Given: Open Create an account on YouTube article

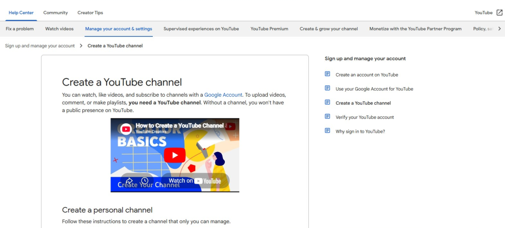Looking at the screenshot, I should point(367,75).
